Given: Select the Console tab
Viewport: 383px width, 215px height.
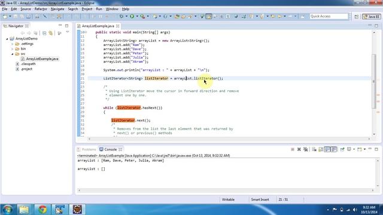Looking at the screenshot, I should click(111, 149).
